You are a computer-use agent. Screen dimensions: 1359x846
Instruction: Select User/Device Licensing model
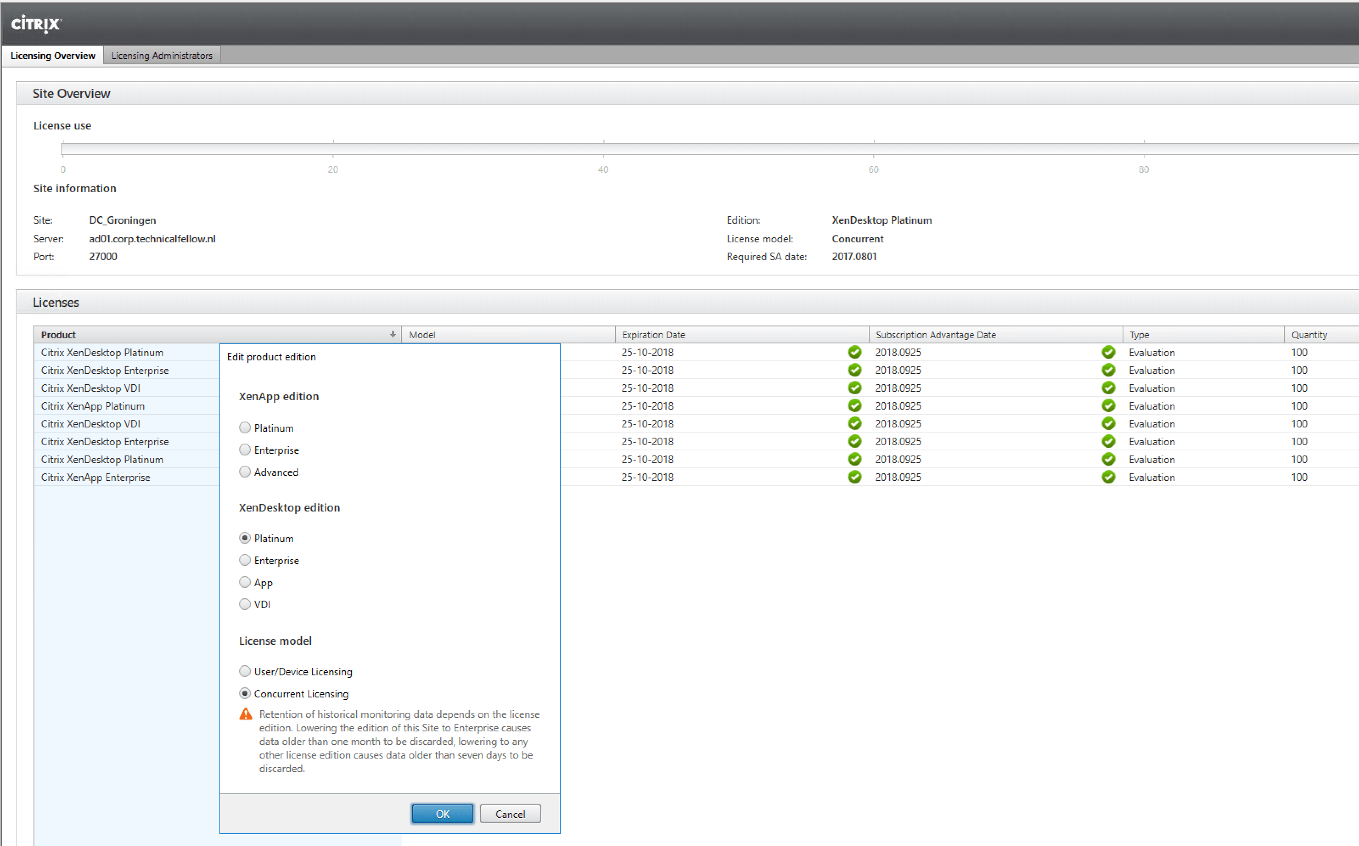(245, 671)
